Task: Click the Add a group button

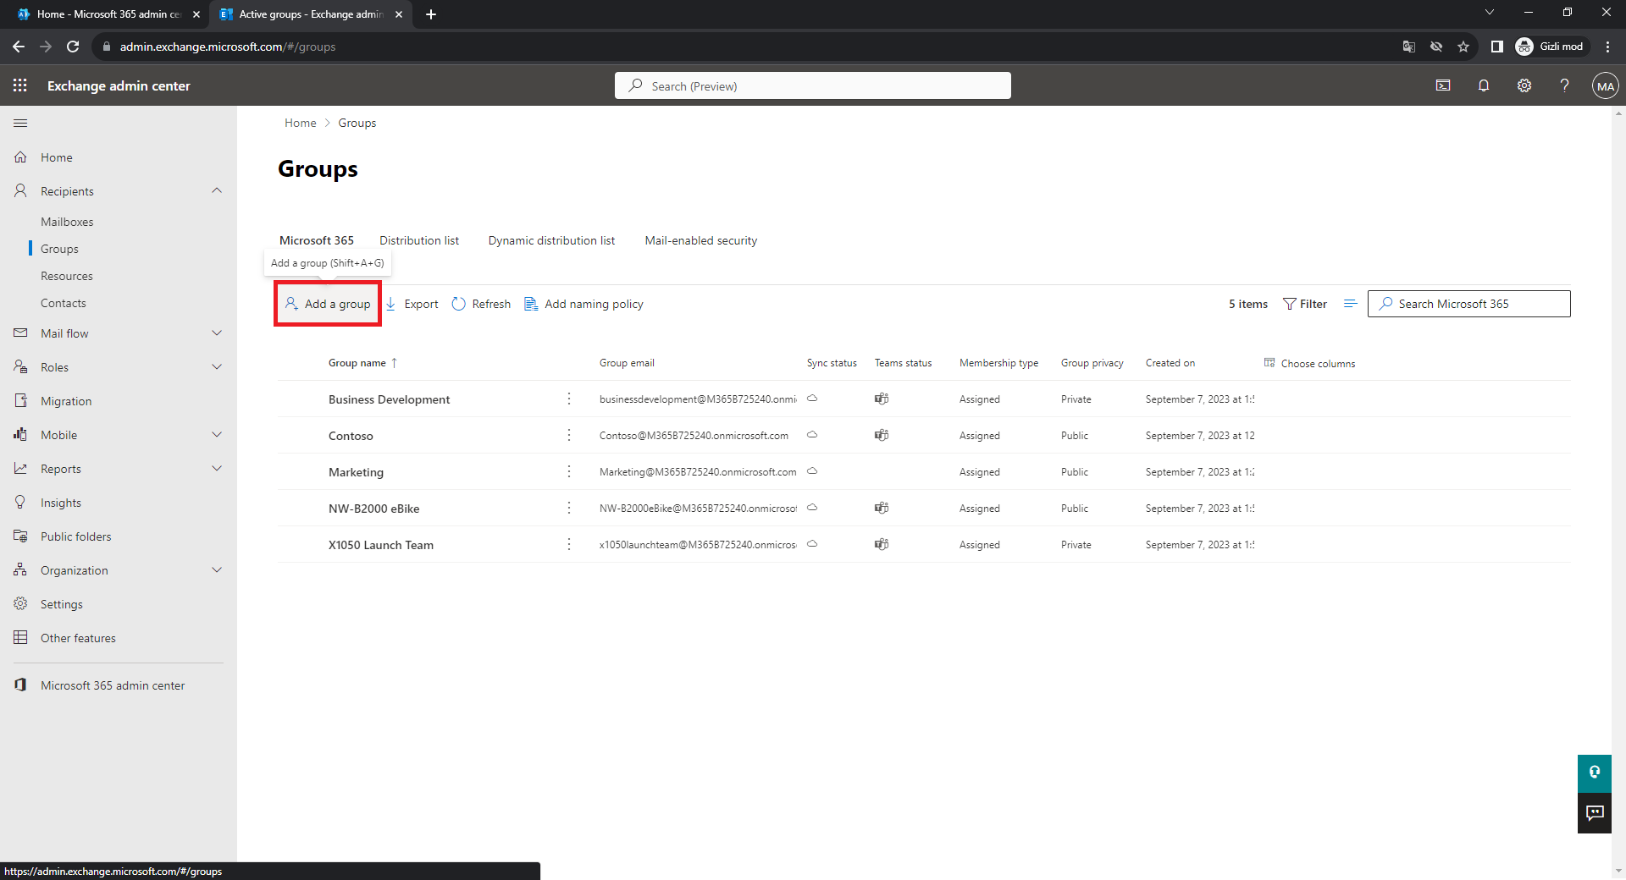Action: coord(328,304)
